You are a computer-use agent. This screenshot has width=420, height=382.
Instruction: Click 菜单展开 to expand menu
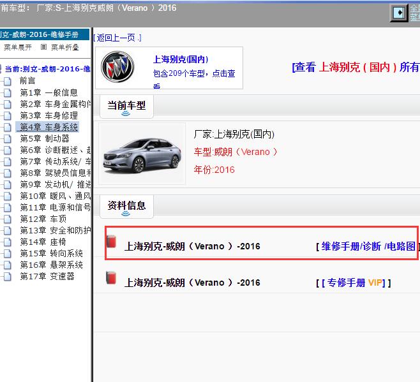[18, 47]
